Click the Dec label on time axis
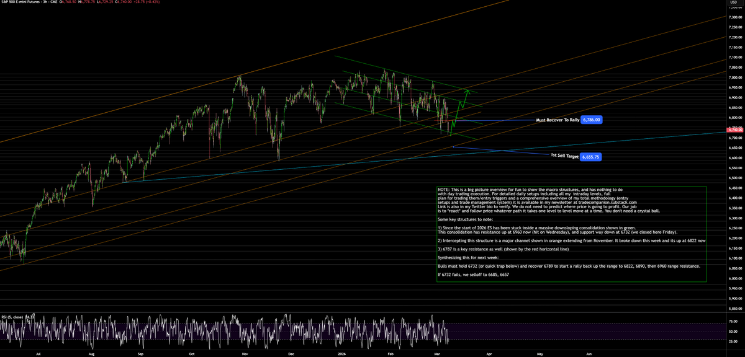The width and height of the screenshot is (745, 357). [291, 353]
